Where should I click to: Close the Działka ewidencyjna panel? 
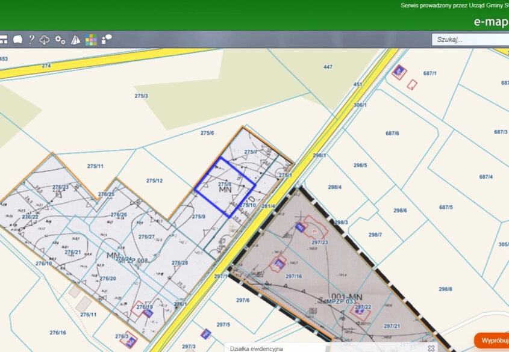[431, 348]
